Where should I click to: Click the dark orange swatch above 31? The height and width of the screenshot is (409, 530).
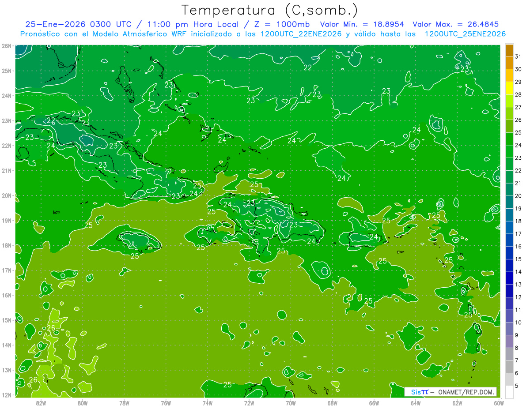[509, 50]
